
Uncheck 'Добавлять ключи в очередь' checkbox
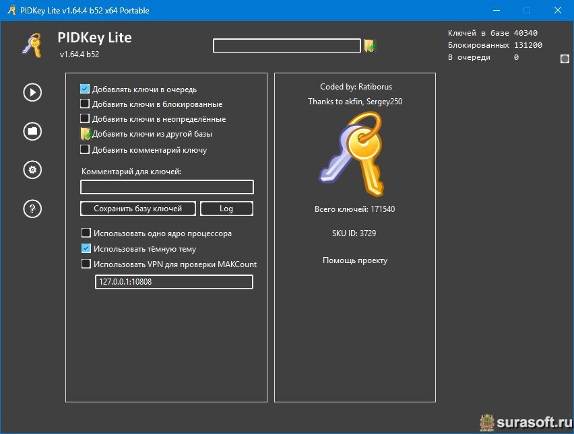click(x=85, y=89)
